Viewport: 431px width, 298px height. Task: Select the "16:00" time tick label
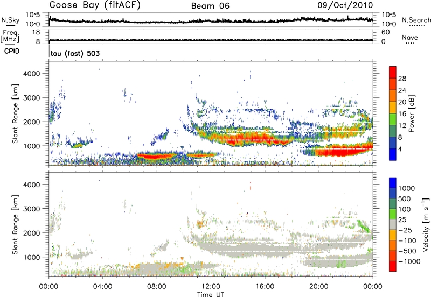point(265,287)
